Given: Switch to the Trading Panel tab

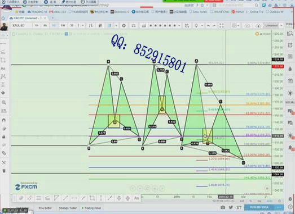Looking at the screenshot, I should (91, 208).
